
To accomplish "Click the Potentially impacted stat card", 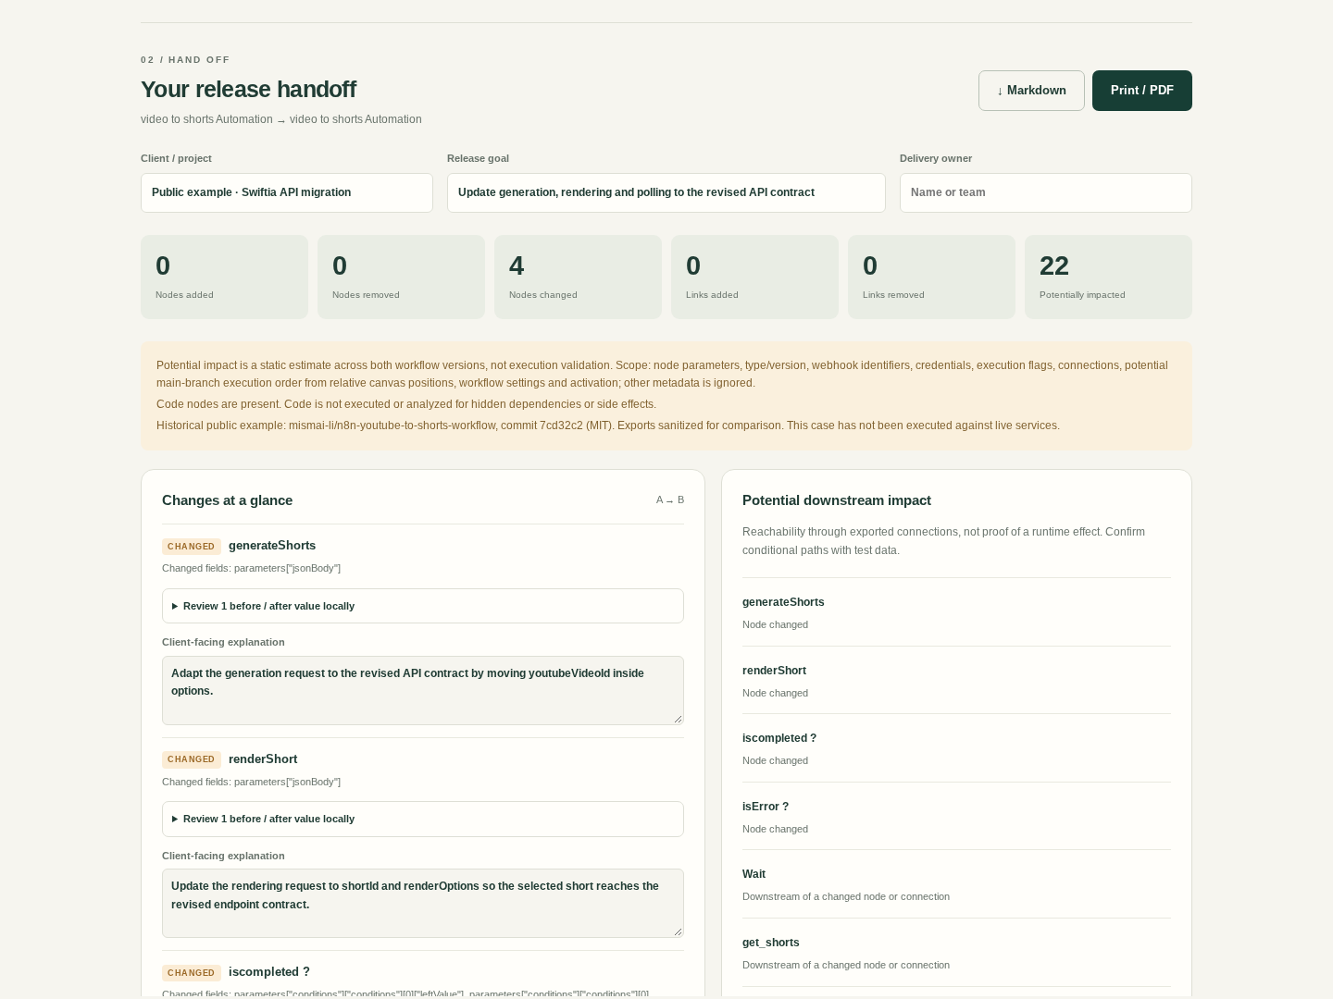I will 1108,277.
